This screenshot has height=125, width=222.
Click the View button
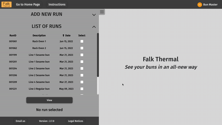49,100
